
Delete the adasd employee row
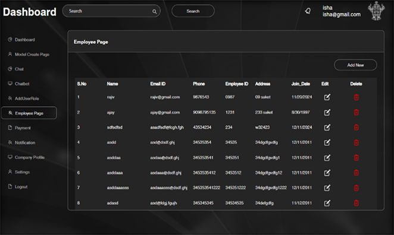coord(356,203)
